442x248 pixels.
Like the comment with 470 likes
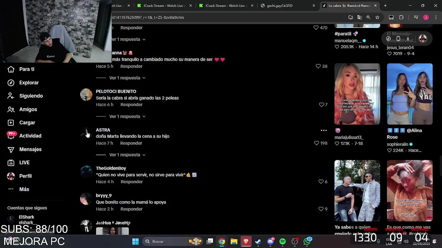316,28
